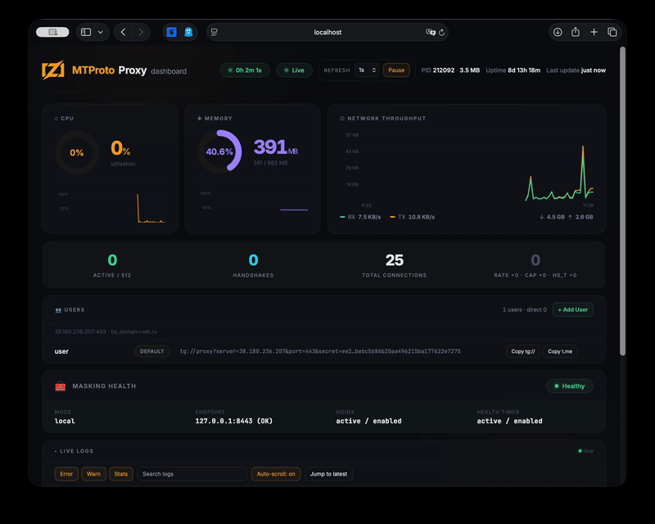Screen dimensions: 655x524
Task: Select the user row name
Action: (61, 351)
